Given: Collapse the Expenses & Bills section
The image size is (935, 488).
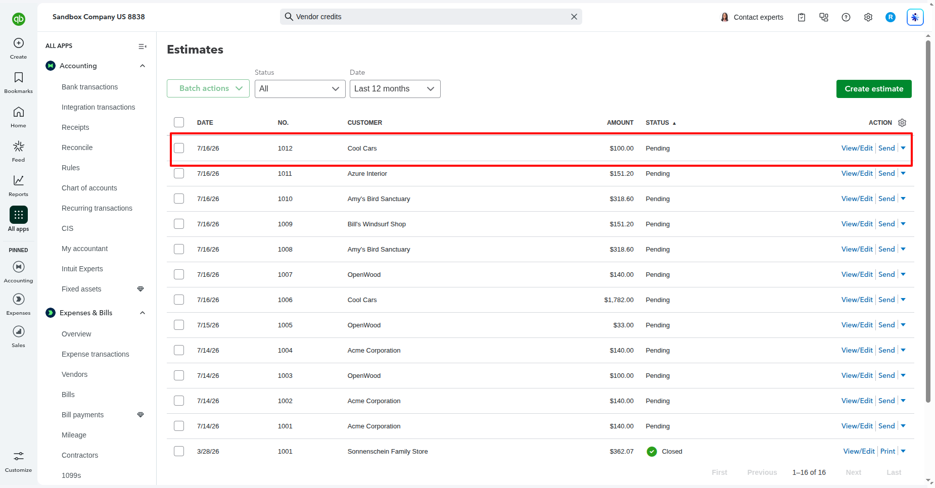Looking at the screenshot, I should point(143,313).
